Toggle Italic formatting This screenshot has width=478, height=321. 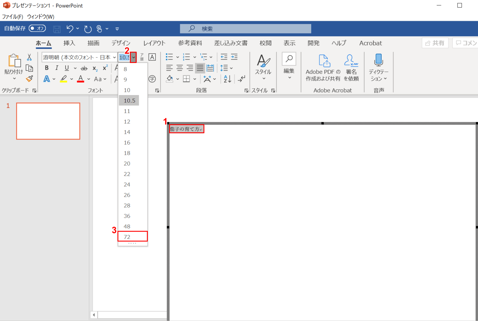(57, 68)
